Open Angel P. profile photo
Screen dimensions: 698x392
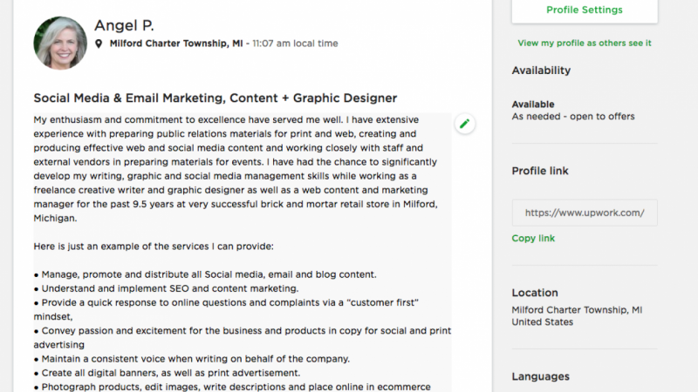tap(60, 43)
